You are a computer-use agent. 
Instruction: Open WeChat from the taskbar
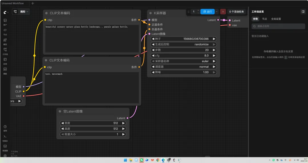(x=141, y=160)
